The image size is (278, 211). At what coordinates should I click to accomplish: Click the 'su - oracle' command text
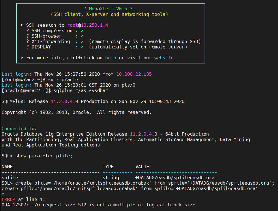point(63,79)
